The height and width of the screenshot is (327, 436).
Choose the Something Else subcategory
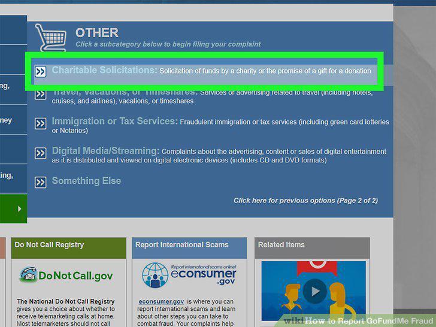tap(86, 181)
